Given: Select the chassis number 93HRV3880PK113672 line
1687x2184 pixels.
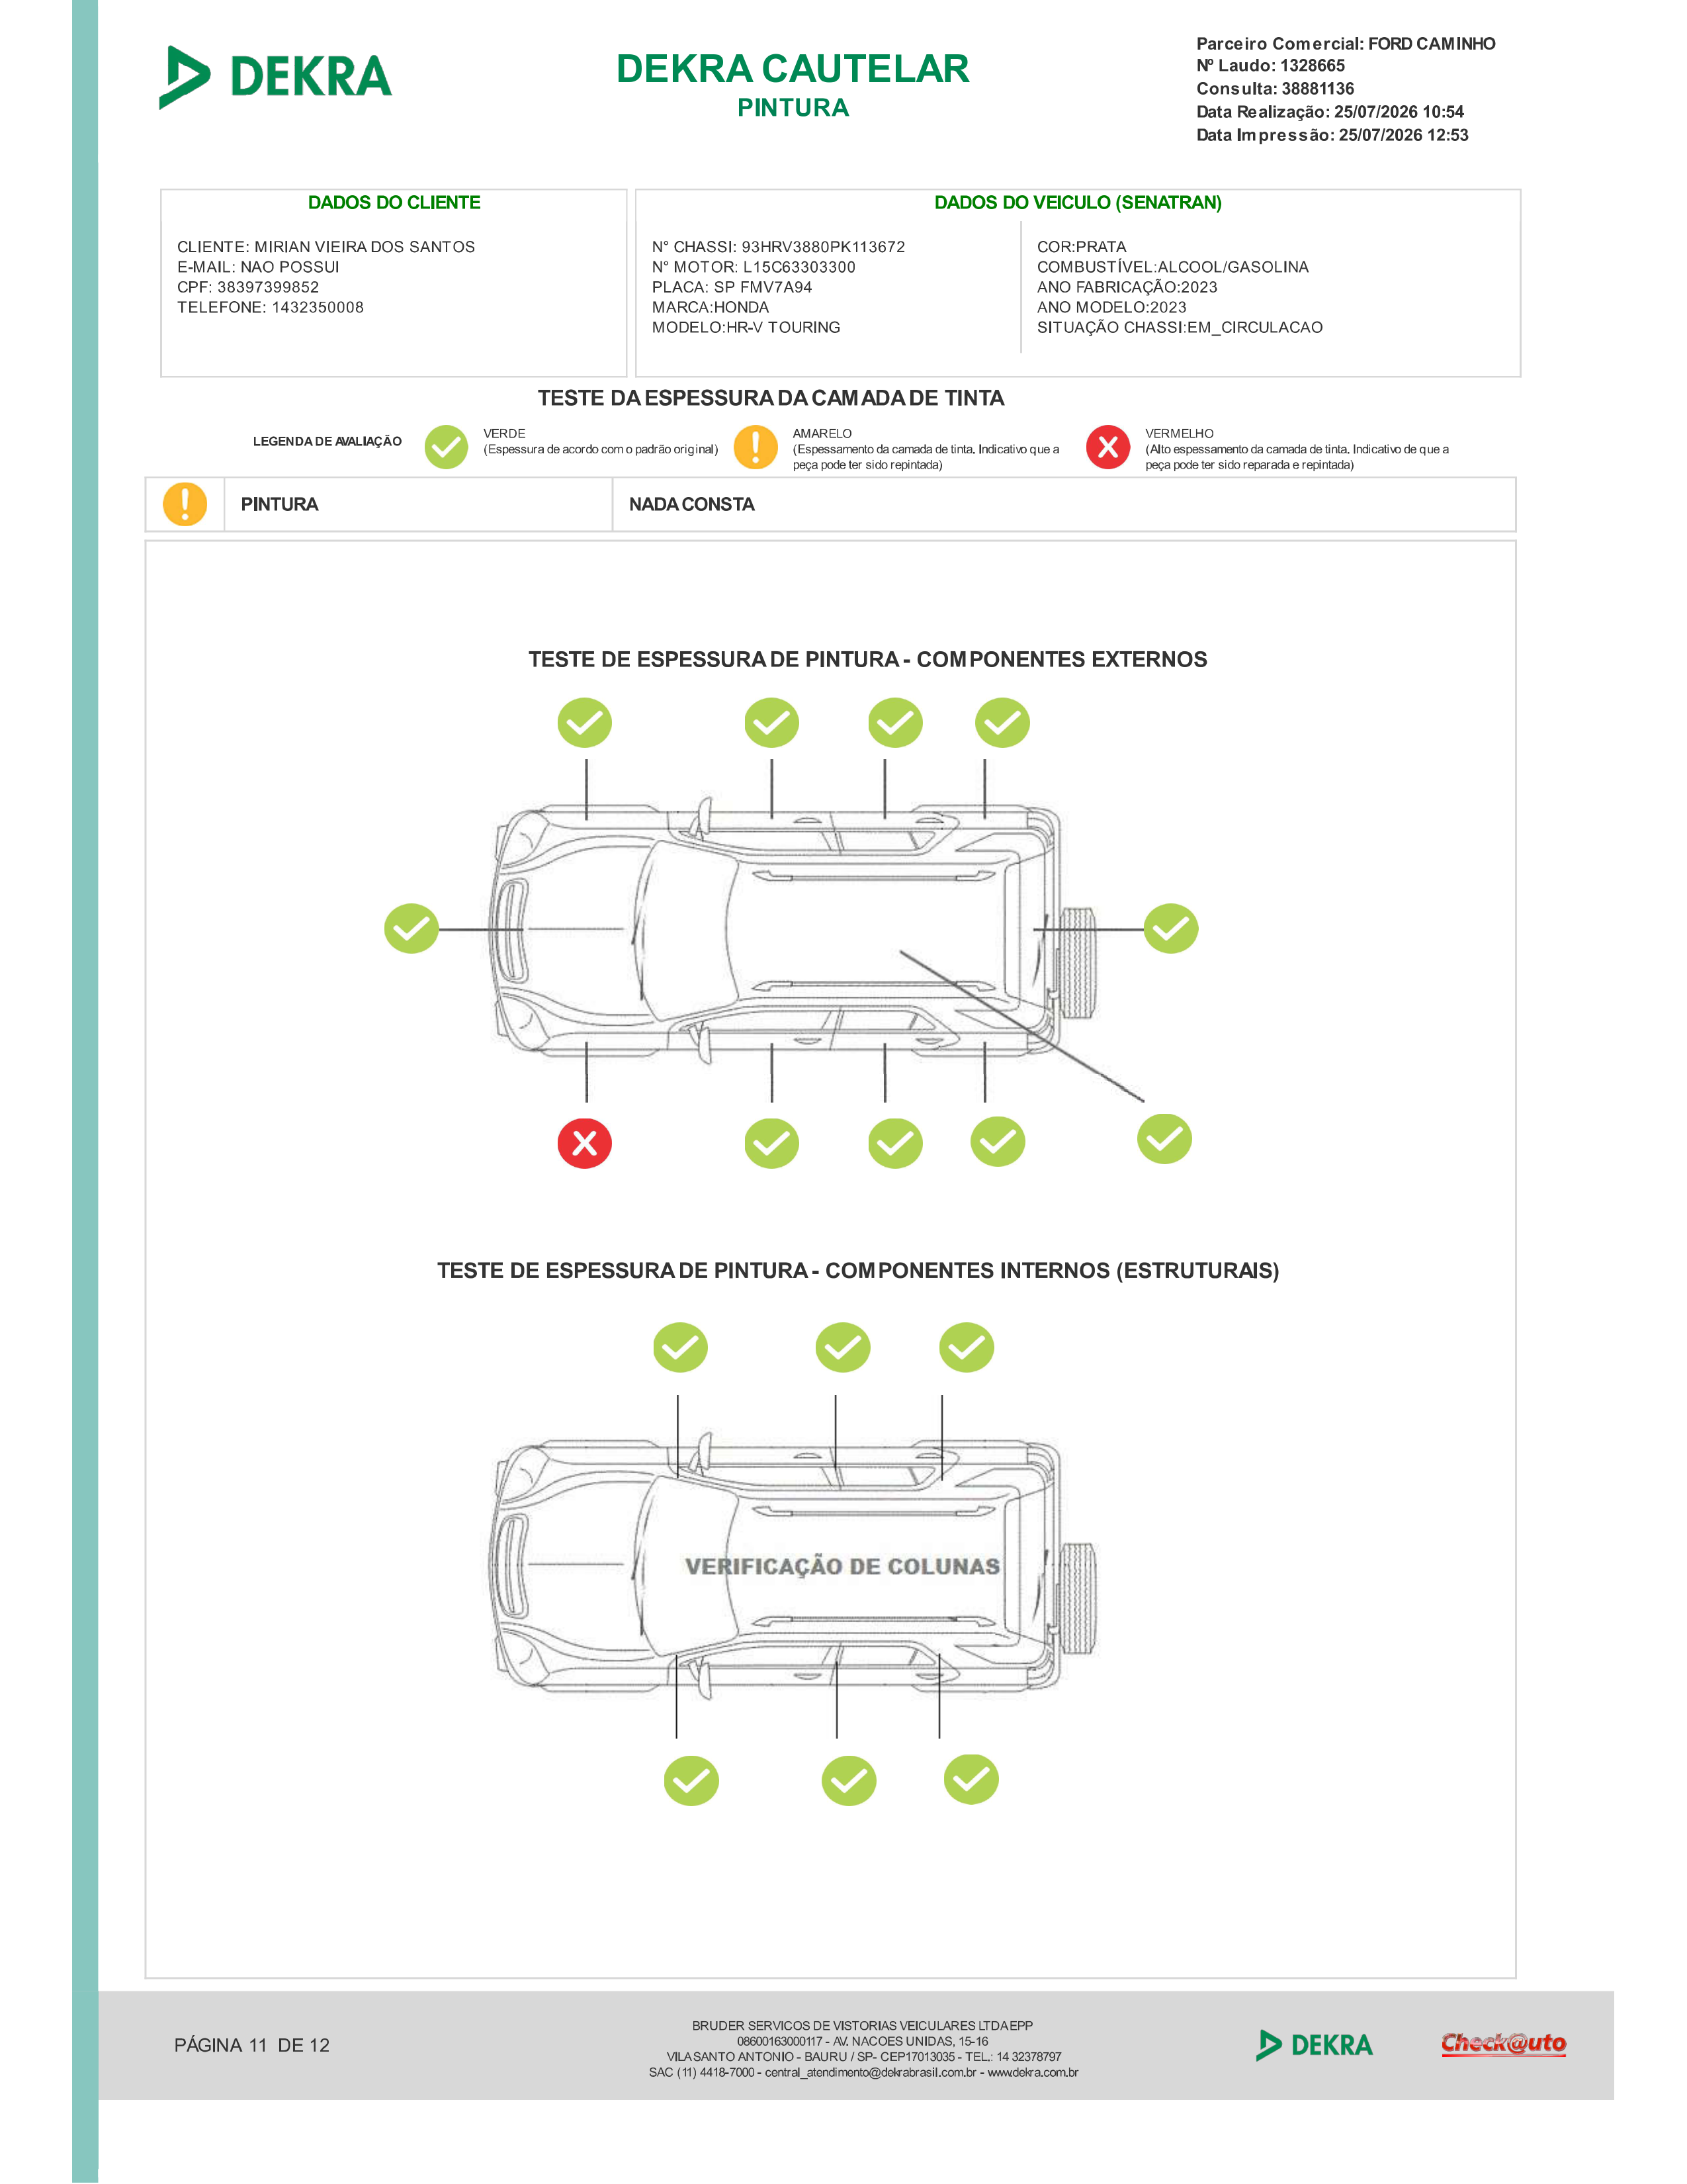Looking at the screenshot, I should pos(779,247).
